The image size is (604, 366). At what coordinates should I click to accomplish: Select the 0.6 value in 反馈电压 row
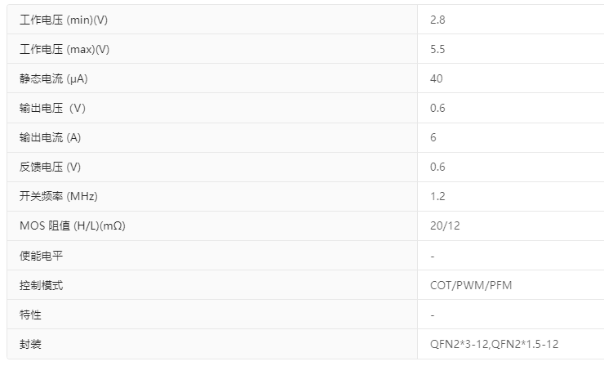[x=437, y=167]
